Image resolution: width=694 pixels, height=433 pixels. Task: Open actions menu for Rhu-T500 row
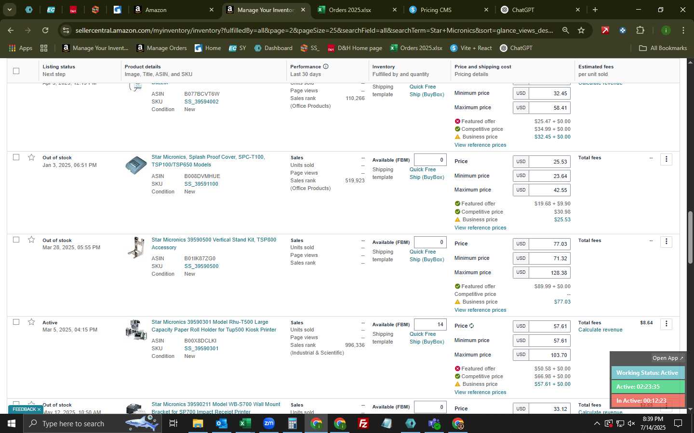point(667,324)
